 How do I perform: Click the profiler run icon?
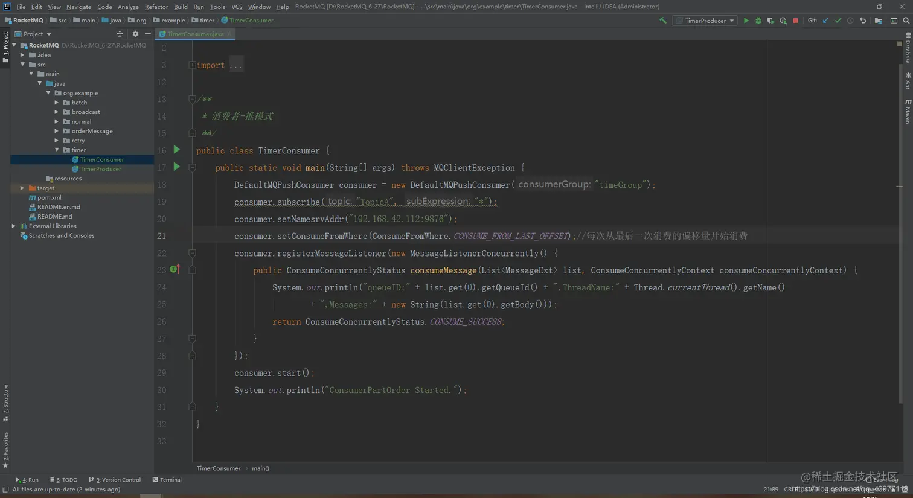click(x=783, y=21)
